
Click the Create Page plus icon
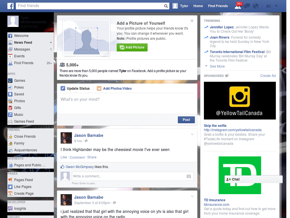pos(10,194)
